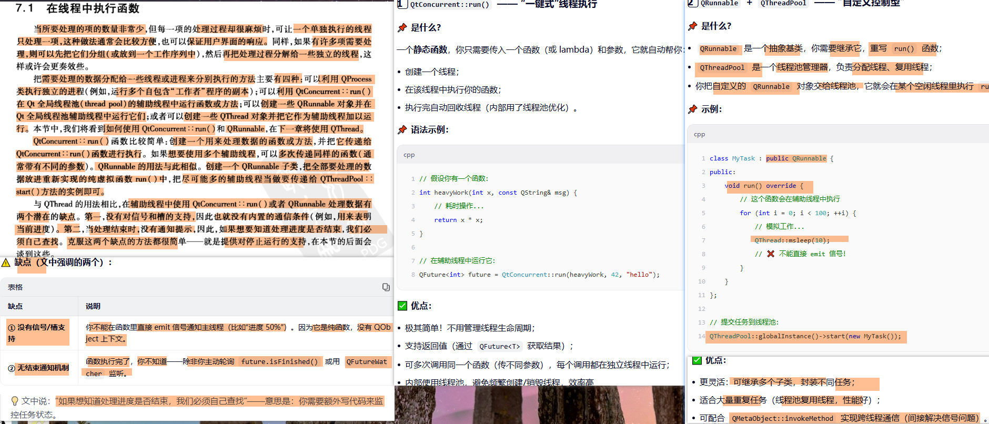Select the bullet 创建一个线程；
Viewport: 989px width, 424px height.
431,72
